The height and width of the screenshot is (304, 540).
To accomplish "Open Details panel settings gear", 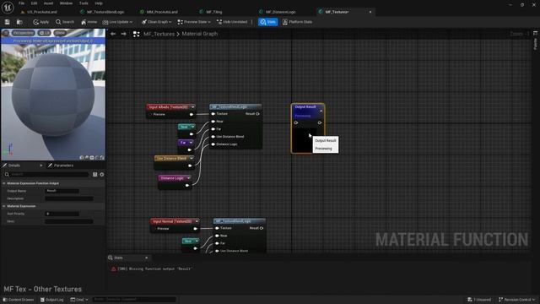I will pos(102,175).
